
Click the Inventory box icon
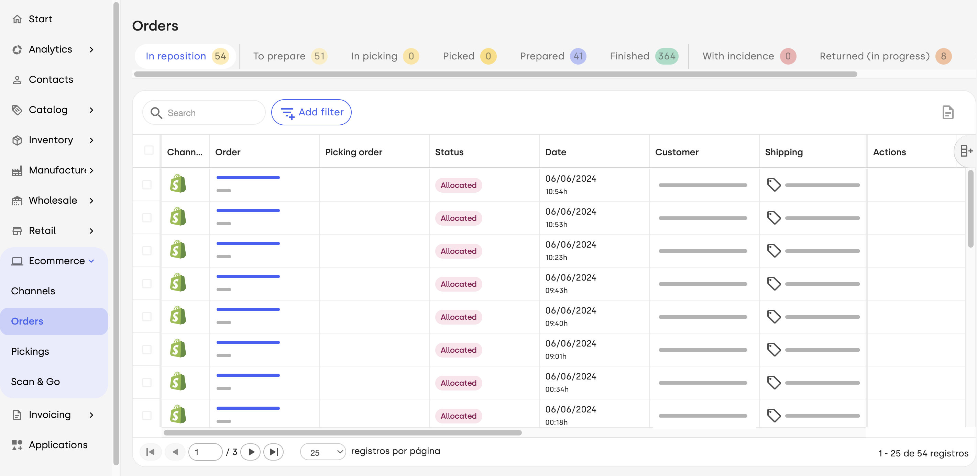(x=17, y=140)
